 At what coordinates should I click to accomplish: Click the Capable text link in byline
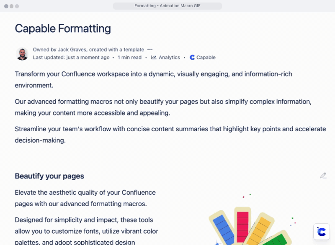(x=206, y=57)
